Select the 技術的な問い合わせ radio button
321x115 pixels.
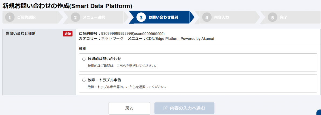[84, 59]
